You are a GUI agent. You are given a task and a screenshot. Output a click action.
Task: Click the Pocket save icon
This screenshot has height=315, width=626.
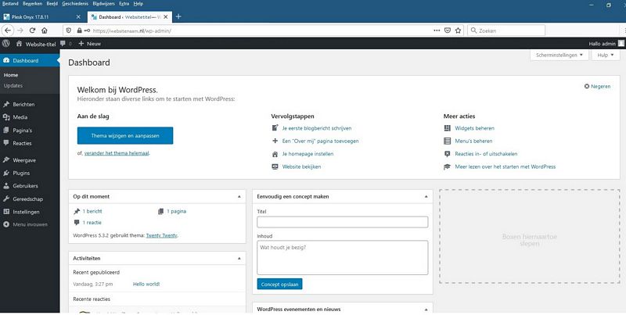pos(448,30)
